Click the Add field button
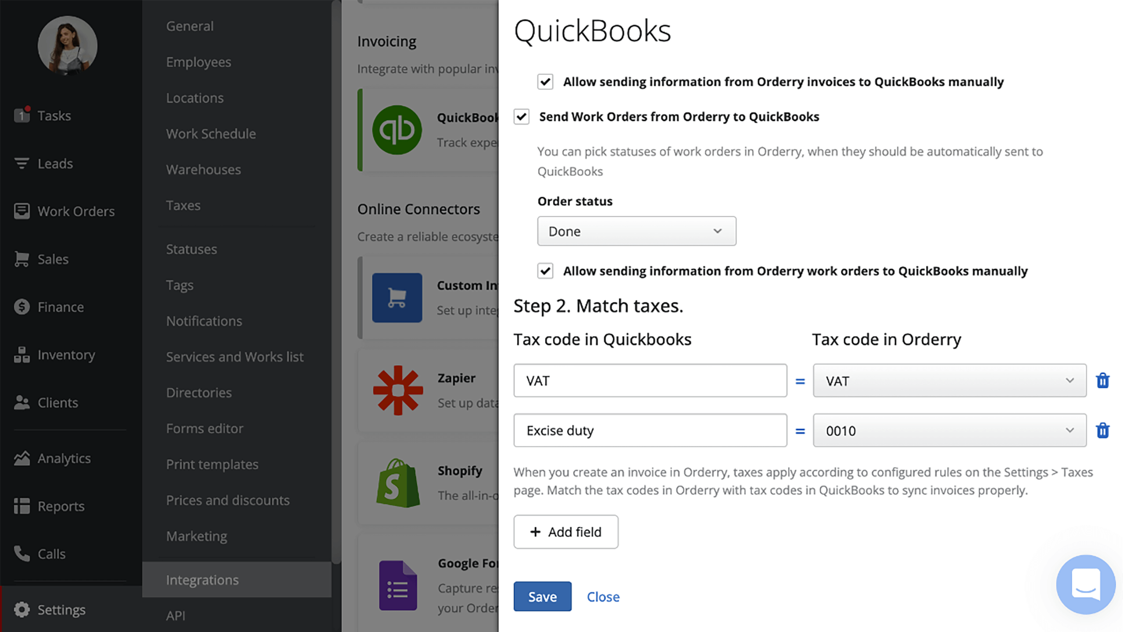The width and height of the screenshot is (1123, 632). [566, 531]
